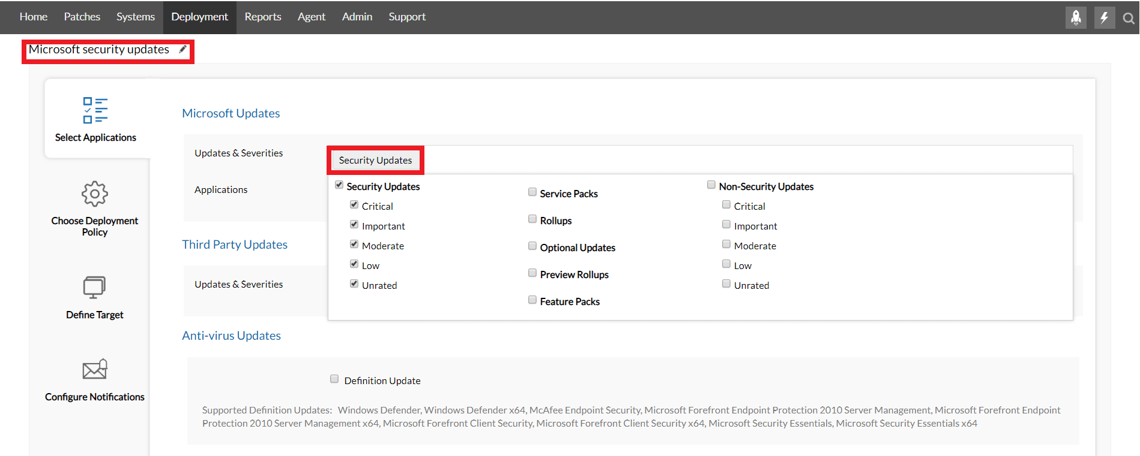This screenshot has width=1140, height=456.
Task: Open the Patches menu
Action: click(x=82, y=17)
